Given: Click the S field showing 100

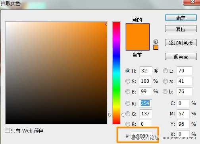Looking at the screenshot, I should pos(146,81).
